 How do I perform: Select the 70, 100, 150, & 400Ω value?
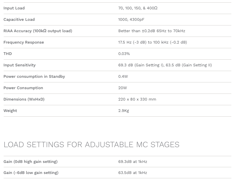(138, 8)
